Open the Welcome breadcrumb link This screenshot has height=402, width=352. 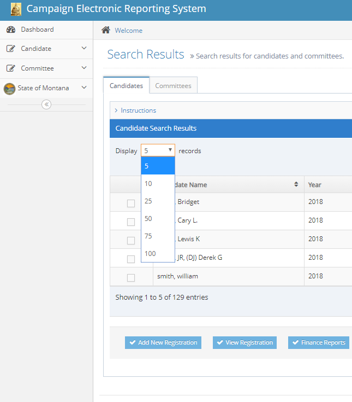pyautogui.click(x=128, y=31)
